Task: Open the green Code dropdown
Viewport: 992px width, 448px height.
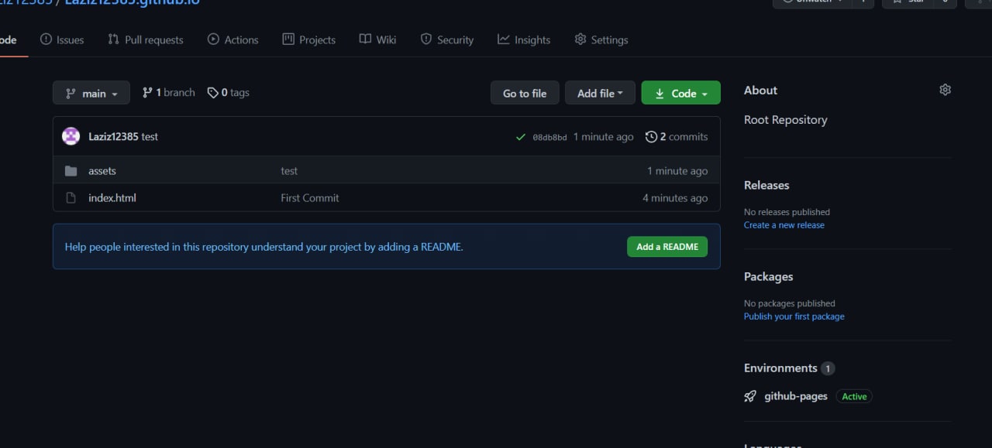Action: 681,93
